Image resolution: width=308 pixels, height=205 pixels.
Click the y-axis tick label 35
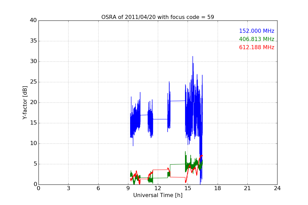pos(33,41)
